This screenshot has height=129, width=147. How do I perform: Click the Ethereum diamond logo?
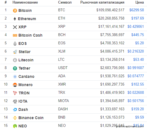point(15,19)
